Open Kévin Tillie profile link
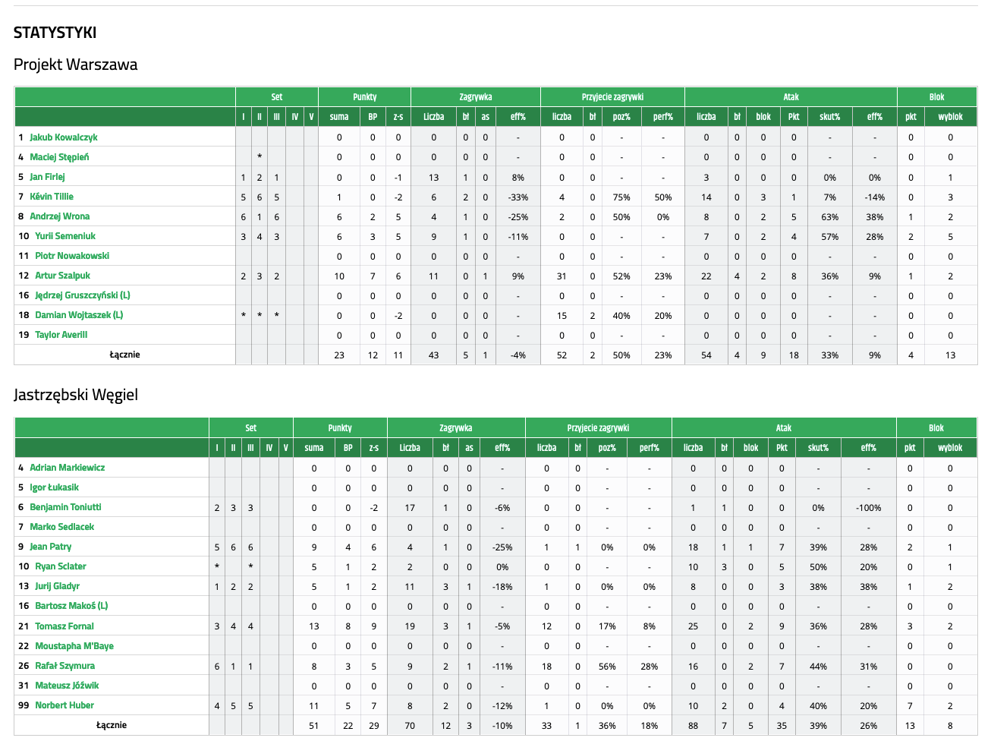This screenshot has height=741, width=991. click(x=52, y=197)
